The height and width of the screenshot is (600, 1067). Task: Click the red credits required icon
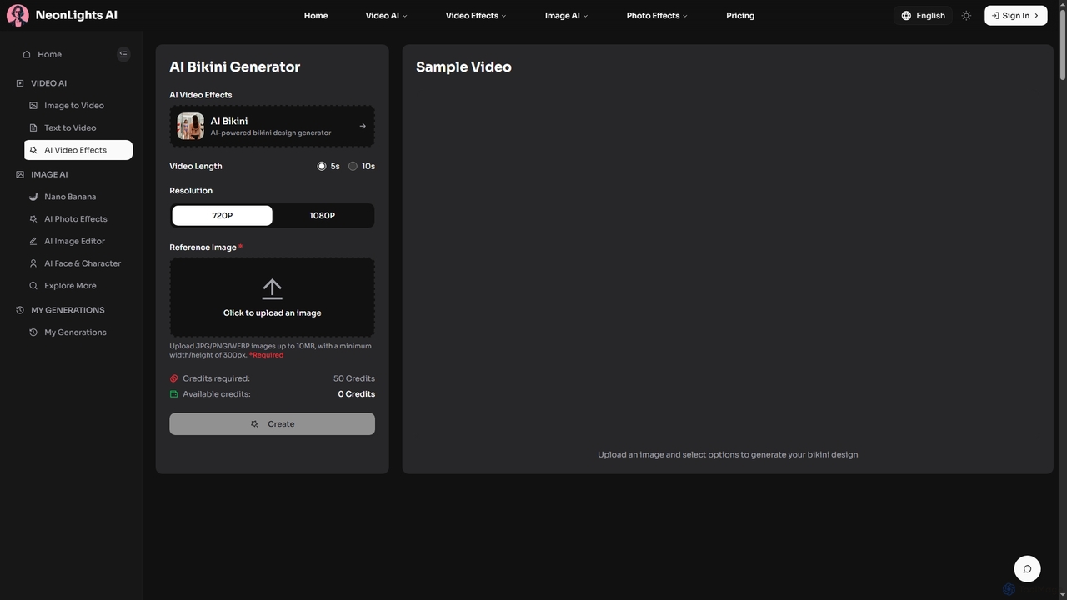pos(174,378)
